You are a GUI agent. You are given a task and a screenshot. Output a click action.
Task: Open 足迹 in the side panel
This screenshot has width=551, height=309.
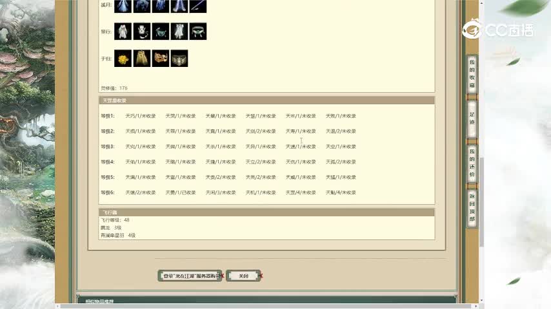pos(472,118)
